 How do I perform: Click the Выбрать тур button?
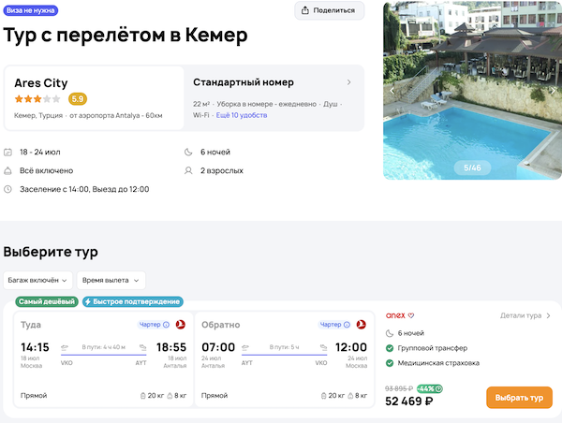click(x=519, y=398)
